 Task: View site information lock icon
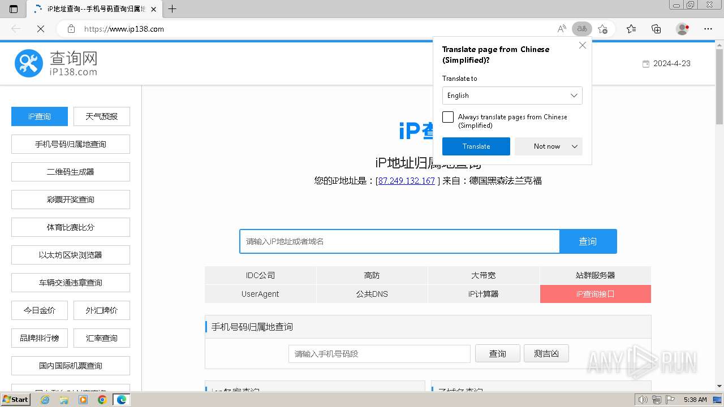[x=71, y=29]
